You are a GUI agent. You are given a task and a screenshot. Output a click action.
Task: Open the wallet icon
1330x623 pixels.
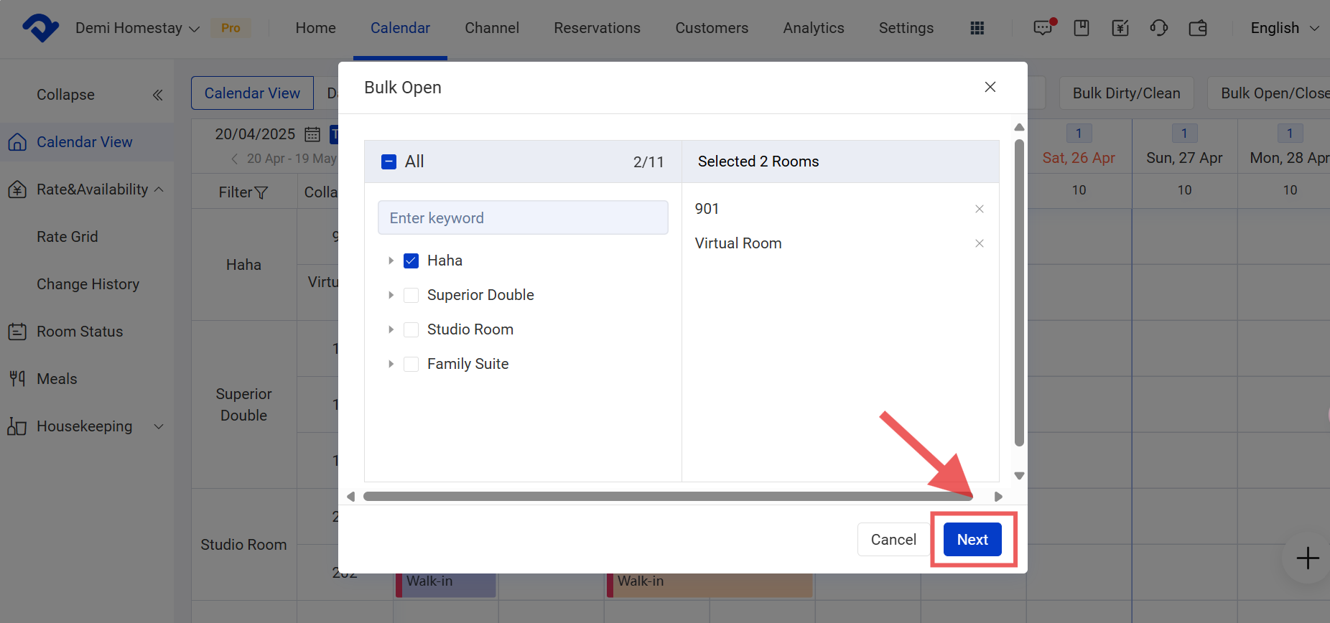(1198, 28)
